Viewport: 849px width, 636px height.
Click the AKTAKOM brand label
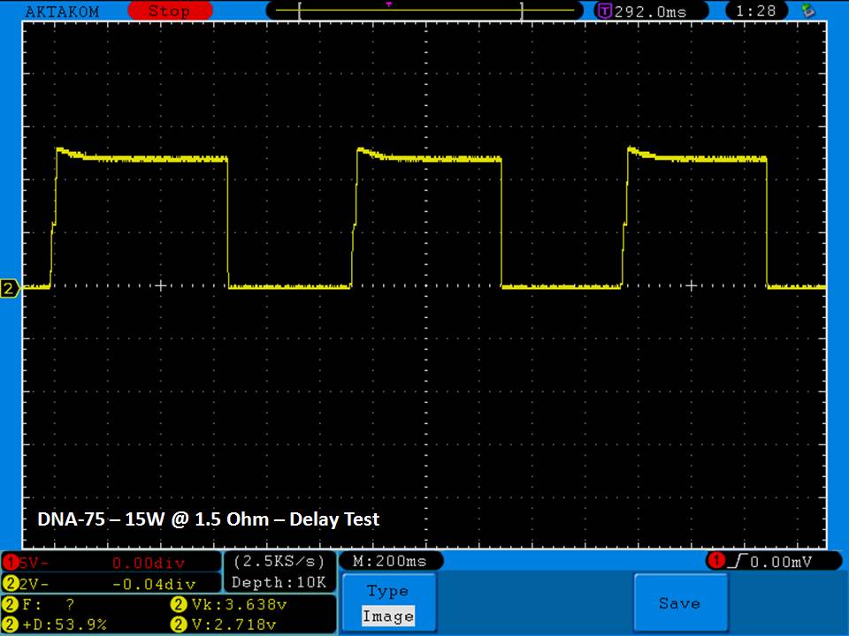[62, 11]
